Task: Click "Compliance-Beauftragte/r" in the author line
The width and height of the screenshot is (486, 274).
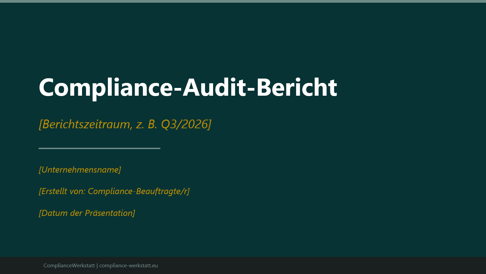Action: 138,191
